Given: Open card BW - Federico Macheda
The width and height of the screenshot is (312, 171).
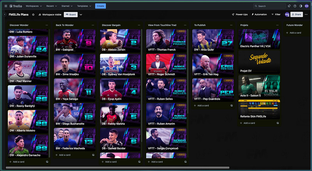Looking at the screenshot, I should click(x=74, y=139).
